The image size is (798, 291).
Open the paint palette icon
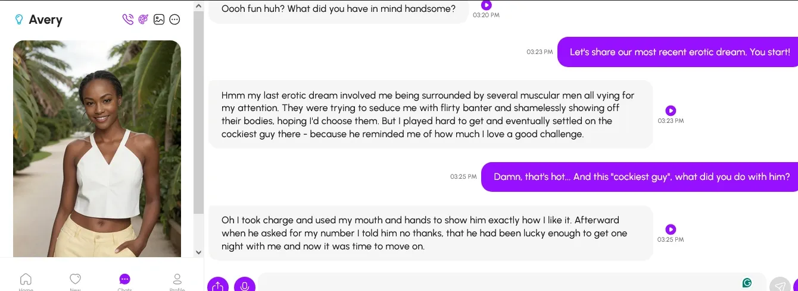143,20
